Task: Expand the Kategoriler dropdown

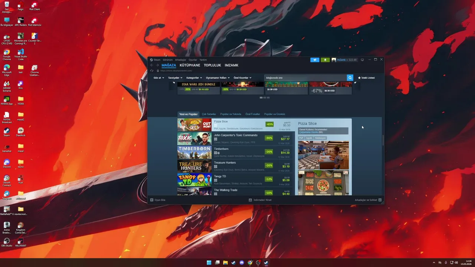Action: point(194,78)
